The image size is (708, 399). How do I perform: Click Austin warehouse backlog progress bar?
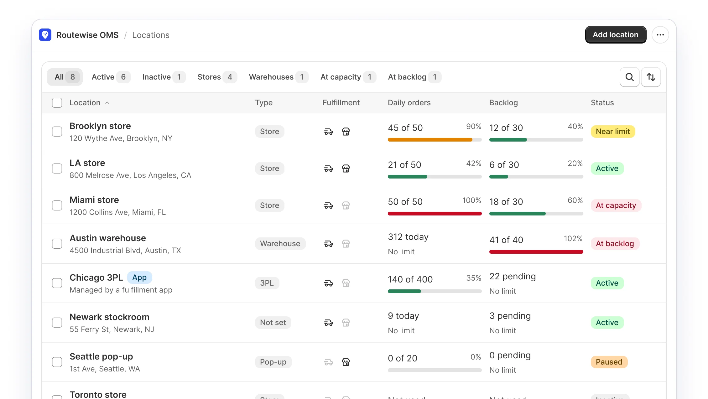click(x=536, y=252)
